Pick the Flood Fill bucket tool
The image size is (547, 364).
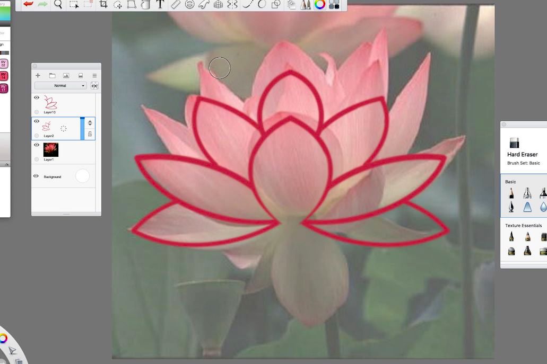click(x=145, y=5)
